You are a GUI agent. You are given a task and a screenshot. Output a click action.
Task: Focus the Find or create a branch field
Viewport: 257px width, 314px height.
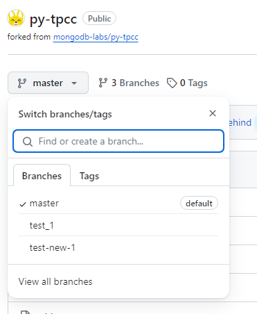[x=118, y=141]
